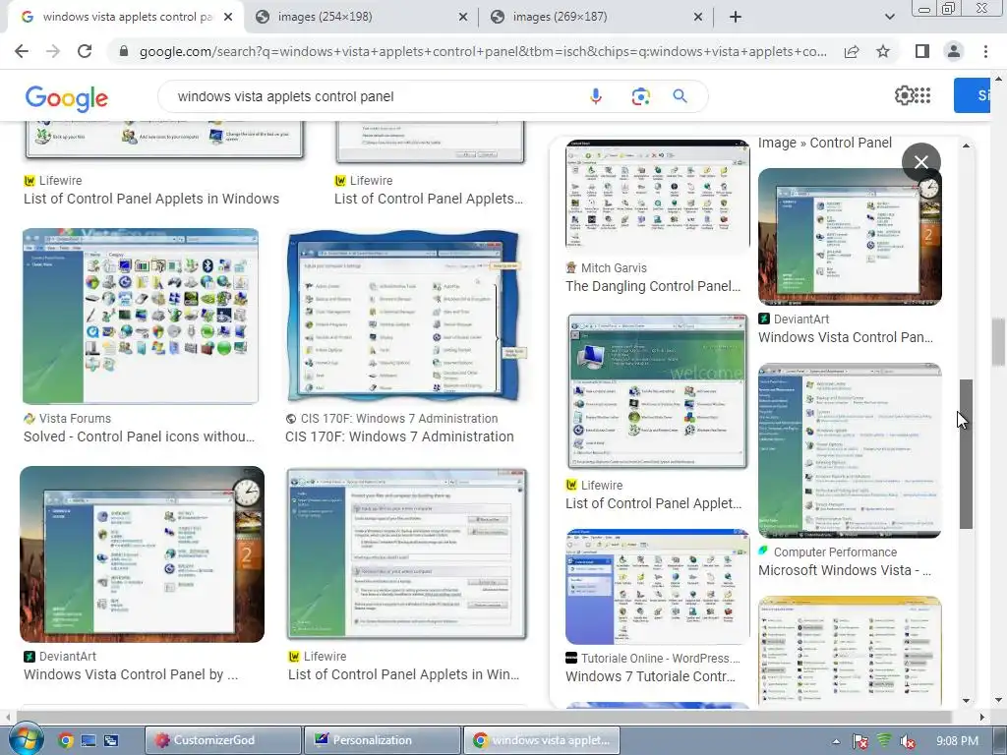Open Computer Performance Vista thumbnail

pyautogui.click(x=850, y=450)
